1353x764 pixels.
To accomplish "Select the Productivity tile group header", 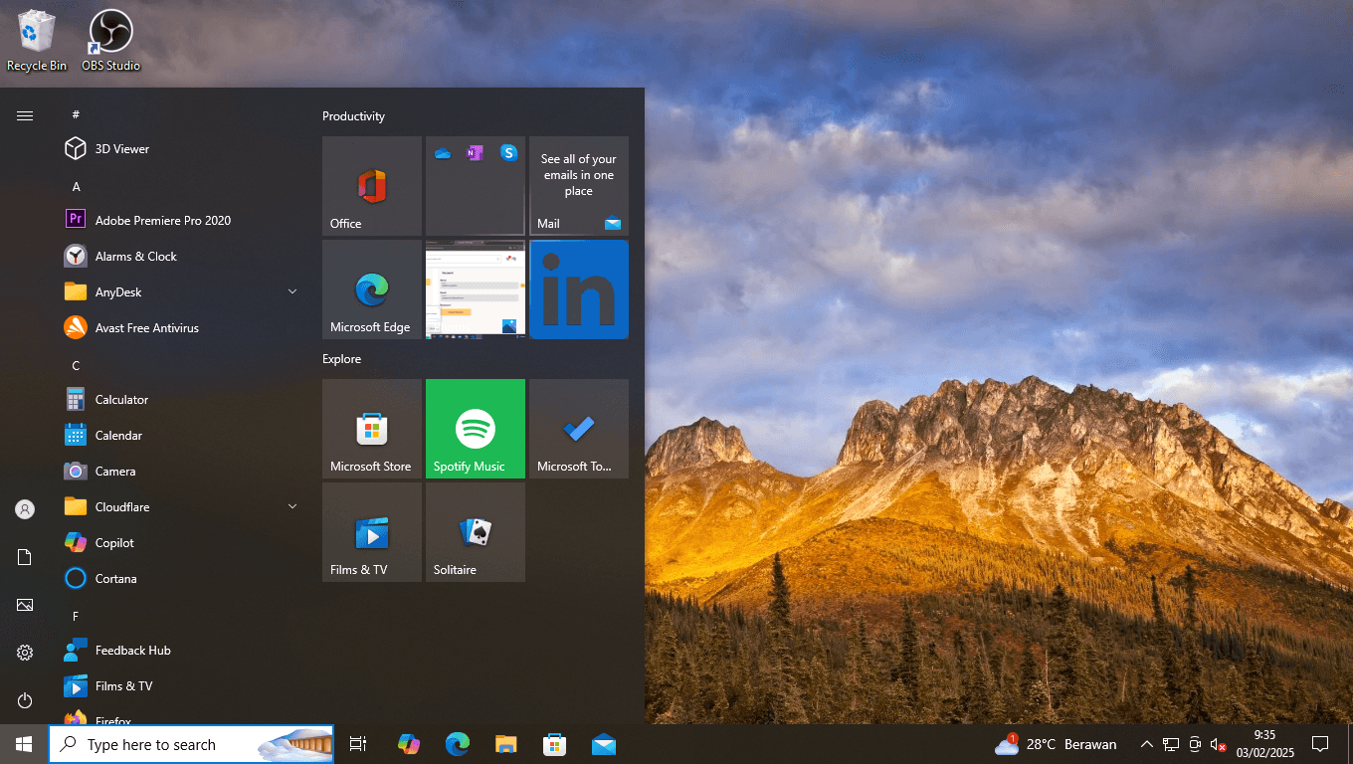I will [x=353, y=116].
